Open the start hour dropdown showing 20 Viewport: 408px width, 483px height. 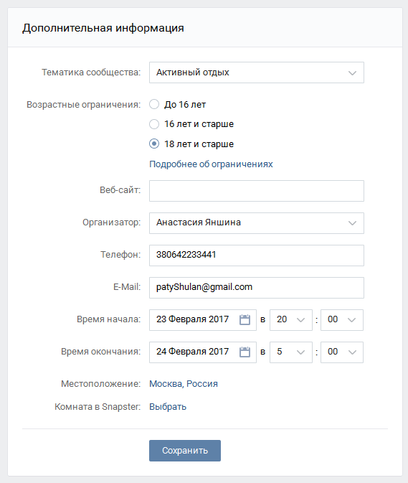click(x=291, y=320)
